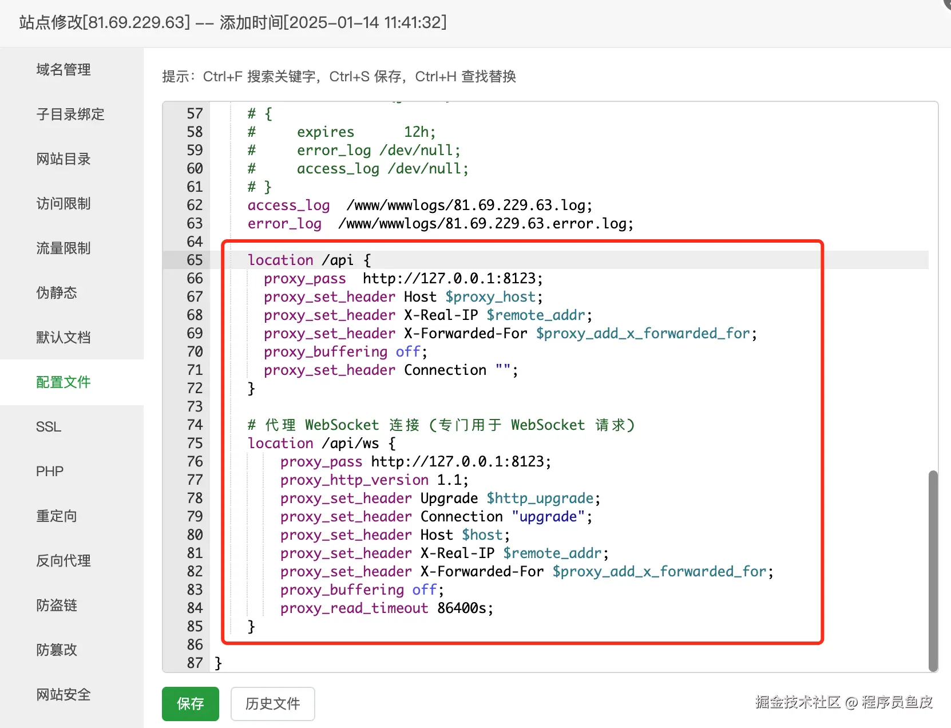Click '$proxy_host' variable on line 67
The height and width of the screenshot is (728, 951).
click(491, 296)
